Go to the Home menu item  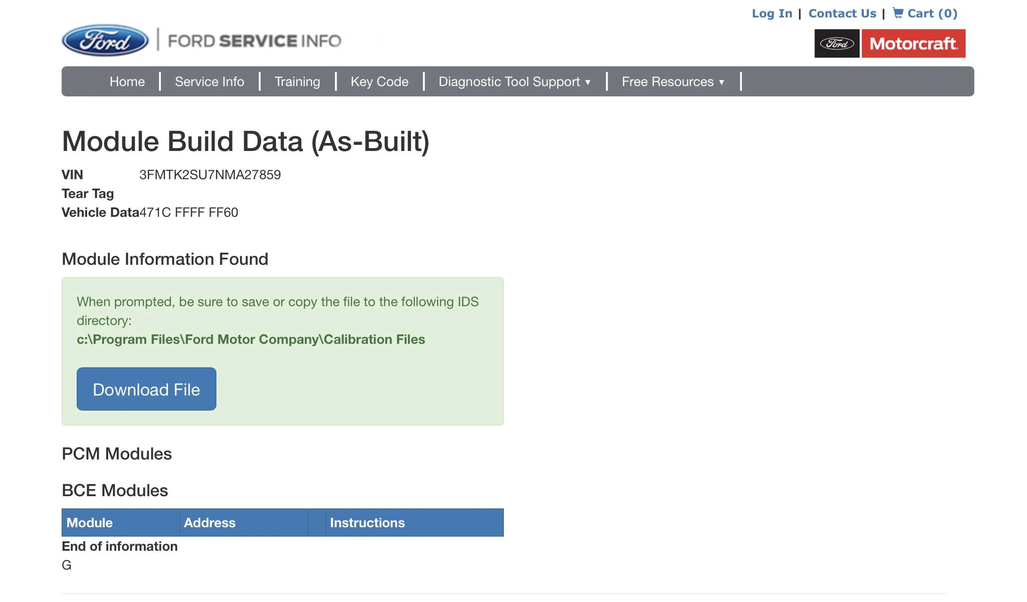pyautogui.click(x=127, y=81)
